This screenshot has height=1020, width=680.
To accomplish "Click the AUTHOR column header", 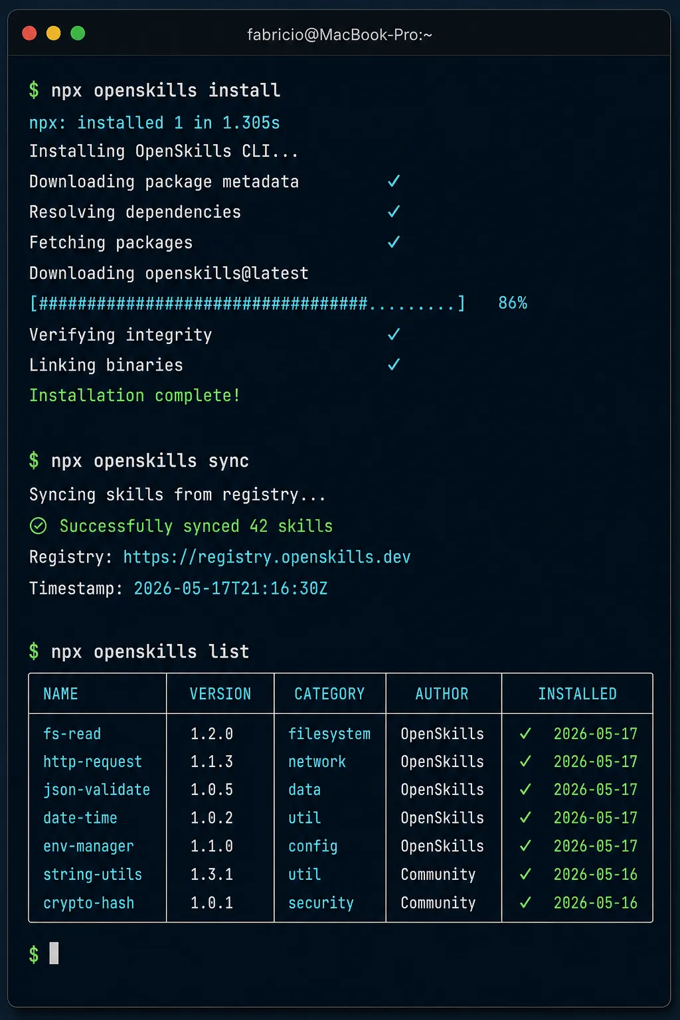I will click(442, 694).
